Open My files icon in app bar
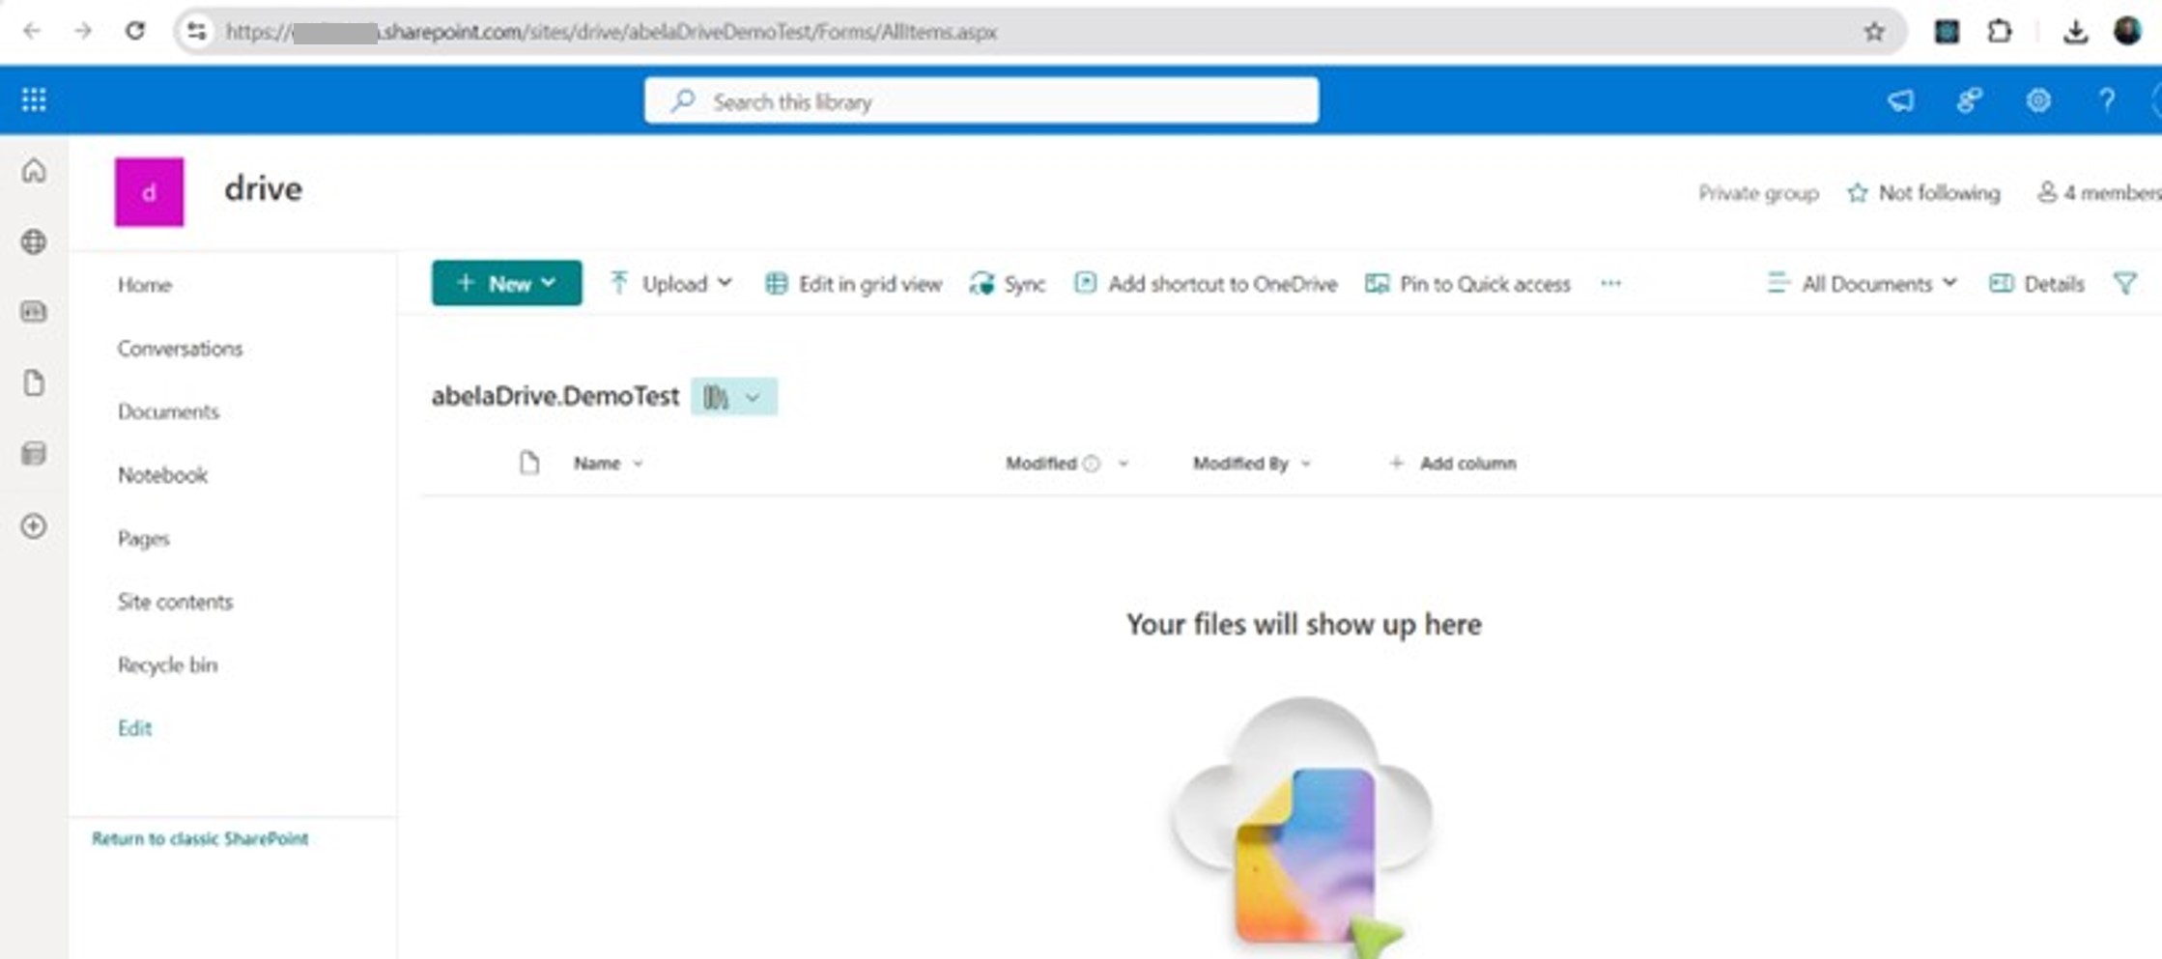This screenshot has width=2162, height=959. (x=34, y=383)
